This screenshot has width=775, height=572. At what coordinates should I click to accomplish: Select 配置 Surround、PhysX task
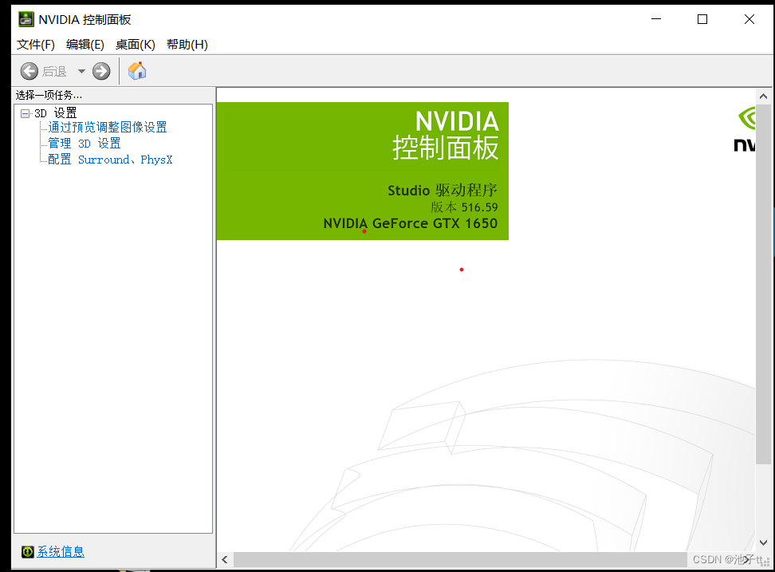[x=108, y=159]
